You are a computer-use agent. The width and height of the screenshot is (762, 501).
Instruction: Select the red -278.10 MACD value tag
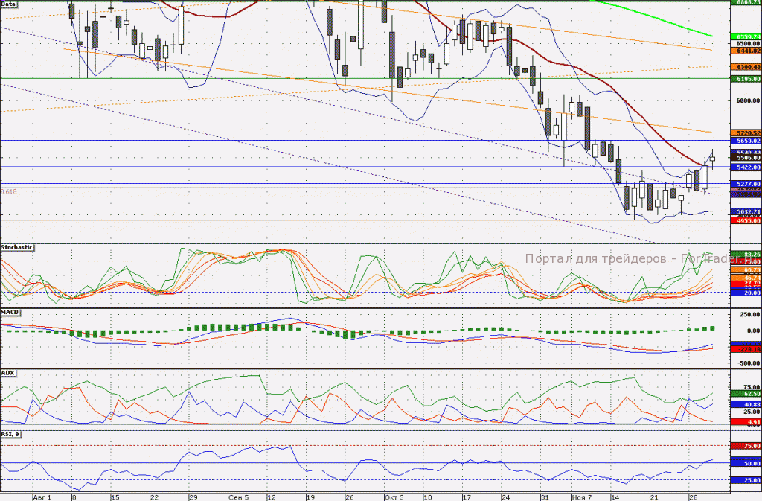point(746,349)
